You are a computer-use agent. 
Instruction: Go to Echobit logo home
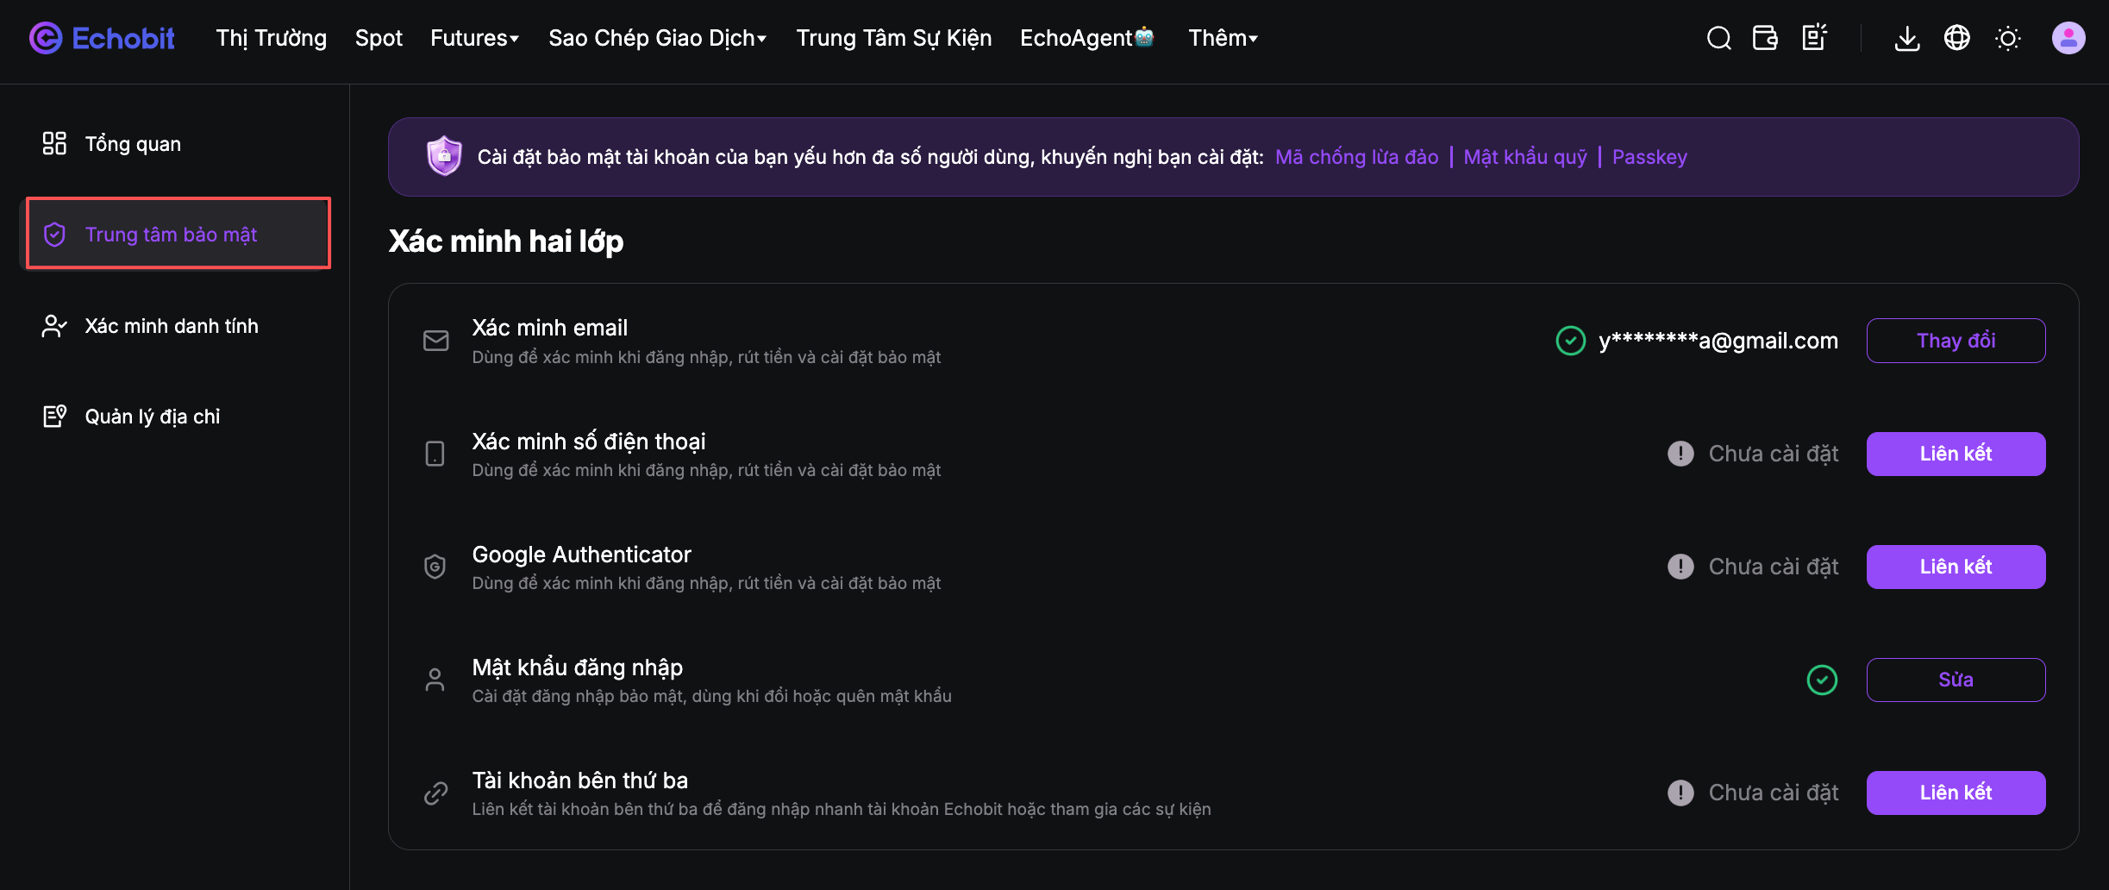click(x=102, y=38)
